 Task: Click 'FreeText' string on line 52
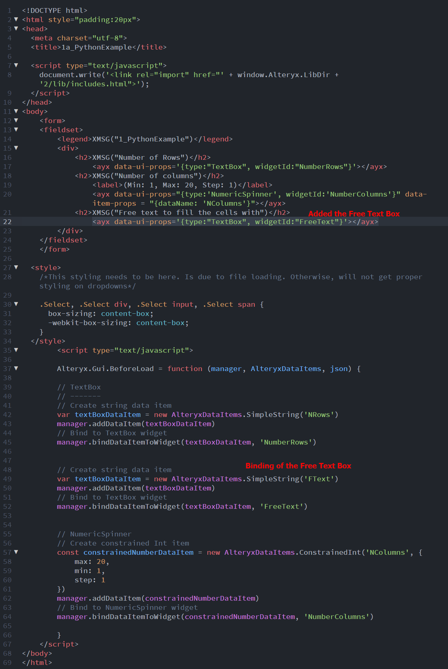[x=282, y=506]
